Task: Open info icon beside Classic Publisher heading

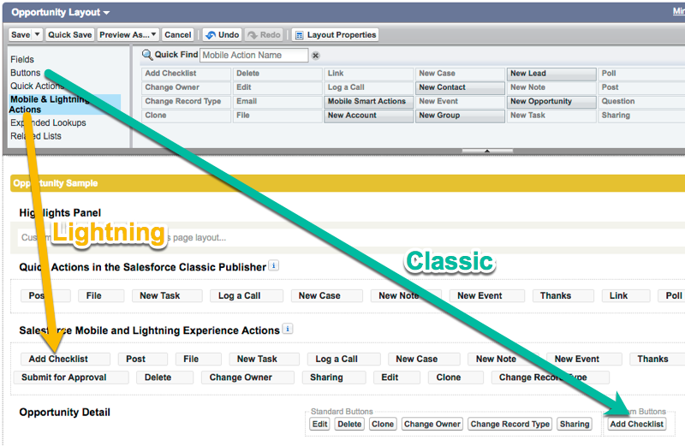Action: click(273, 265)
